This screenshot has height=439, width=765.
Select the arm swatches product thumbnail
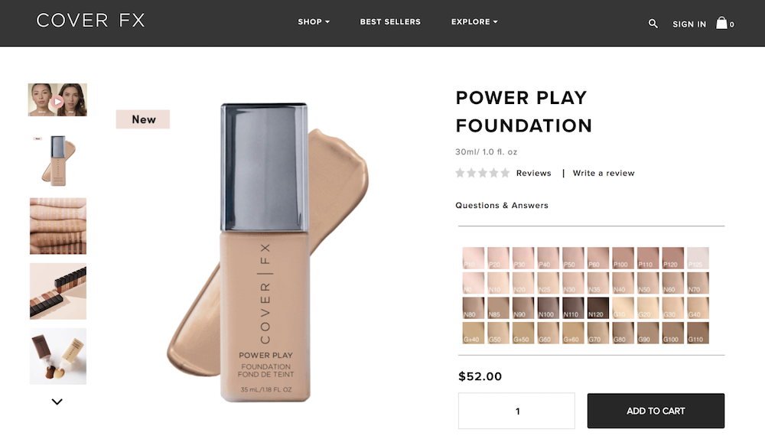point(58,226)
